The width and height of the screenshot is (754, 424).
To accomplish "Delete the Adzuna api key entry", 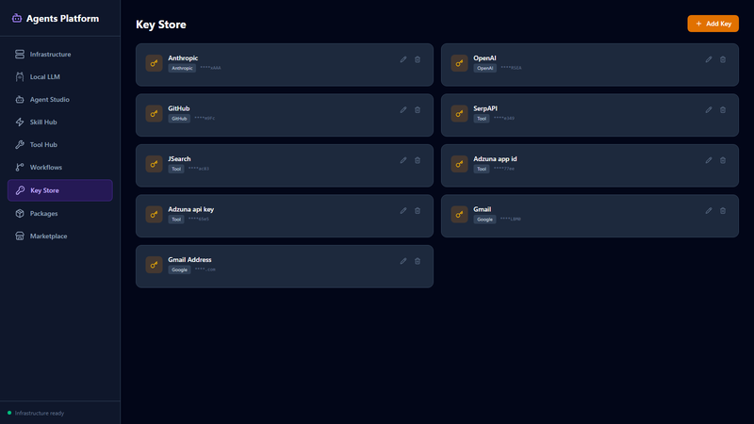I will 418,211.
